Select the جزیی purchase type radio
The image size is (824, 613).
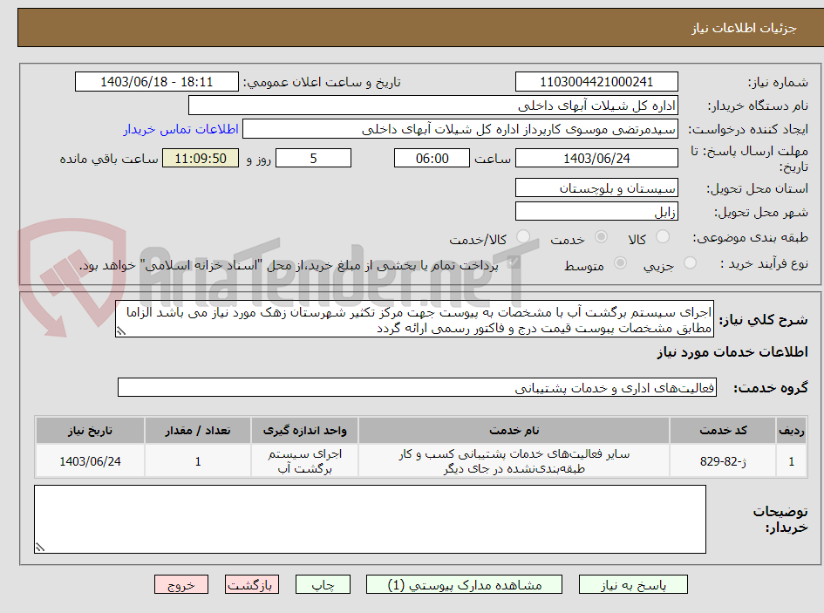coord(690,262)
